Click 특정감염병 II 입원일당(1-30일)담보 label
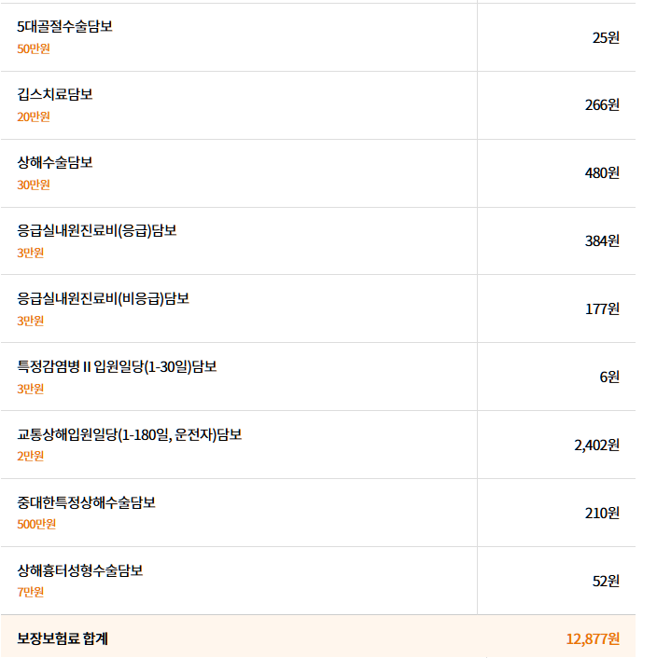This screenshot has width=657, height=658. pyautogui.click(x=117, y=366)
